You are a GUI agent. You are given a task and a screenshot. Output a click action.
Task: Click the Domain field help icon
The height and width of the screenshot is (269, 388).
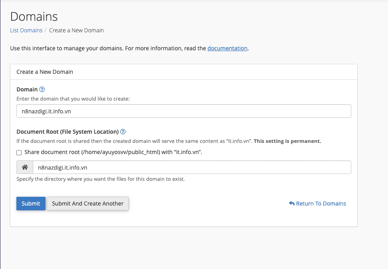tap(42, 89)
